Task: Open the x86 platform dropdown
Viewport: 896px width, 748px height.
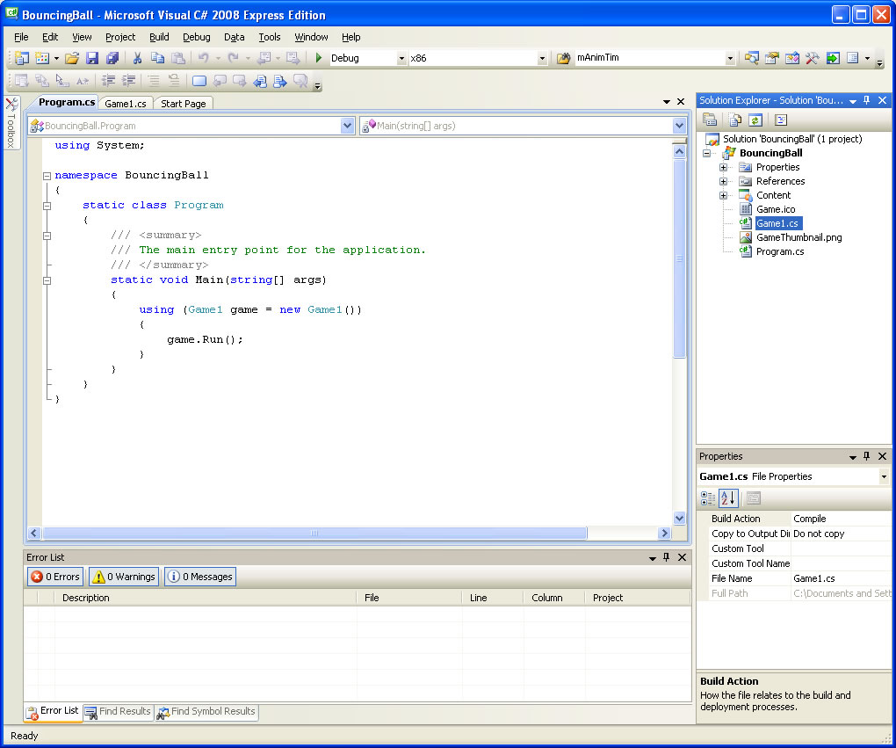Action: (x=542, y=58)
